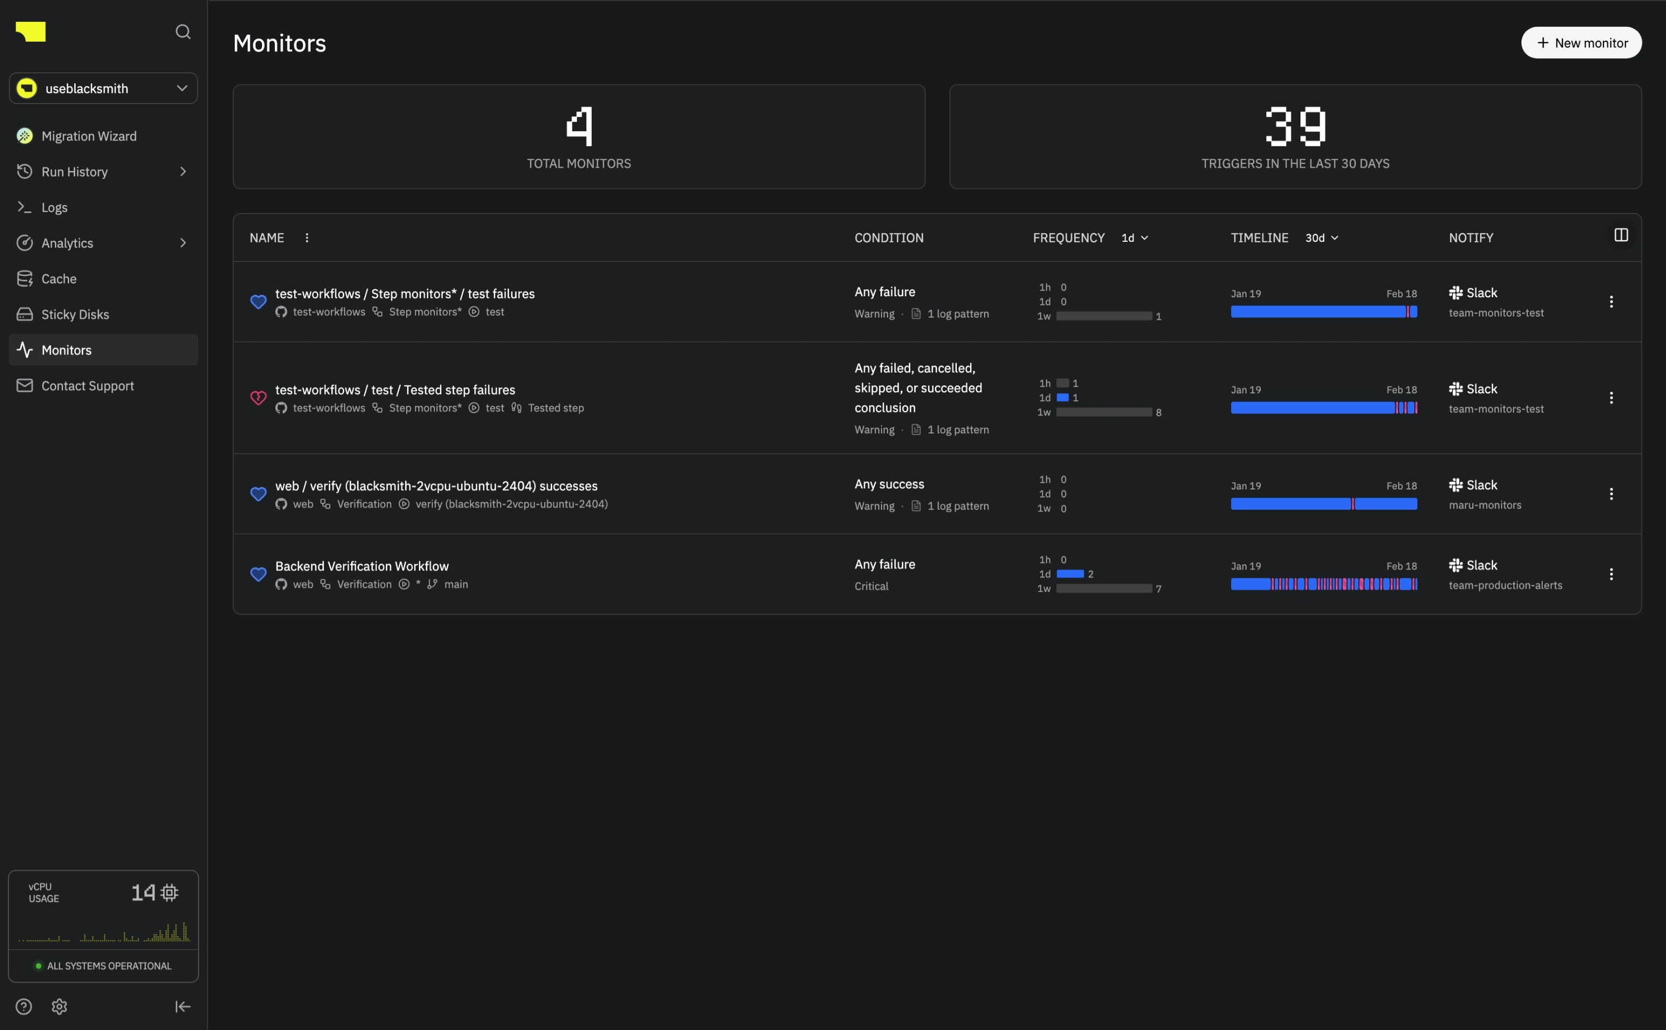Screen dimensions: 1666x1030
Task: Favorite the web verify successes monitor
Action: click(258, 493)
